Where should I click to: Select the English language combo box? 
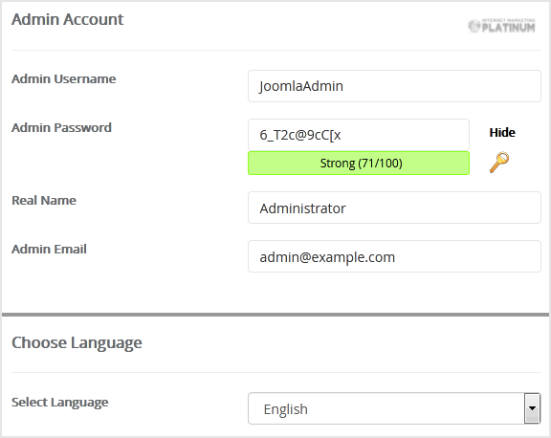click(394, 408)
